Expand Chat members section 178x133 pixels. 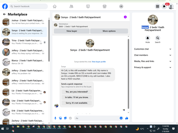[153, 55]
